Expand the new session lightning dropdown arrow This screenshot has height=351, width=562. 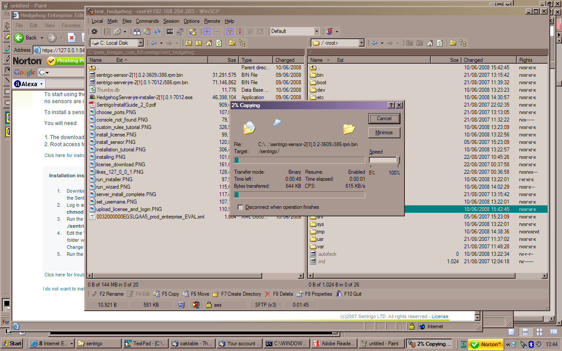point(337,31)
